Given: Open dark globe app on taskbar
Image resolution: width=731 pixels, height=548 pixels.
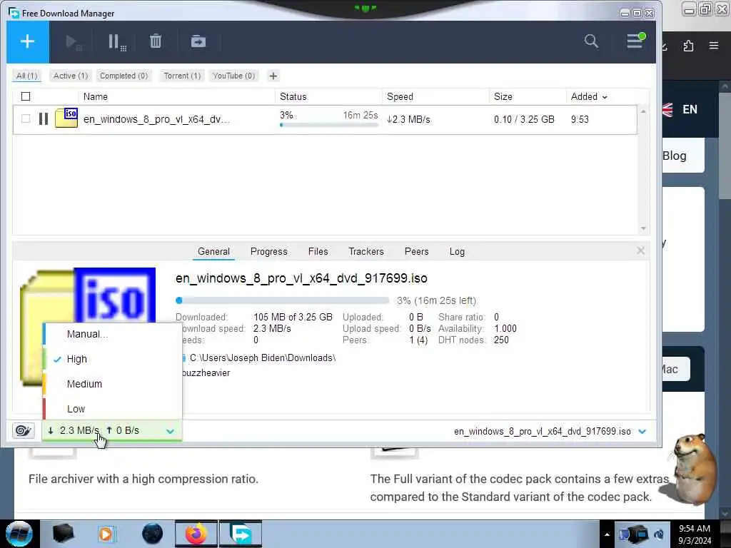Looking at the screenshot, I should coord(152,534).
